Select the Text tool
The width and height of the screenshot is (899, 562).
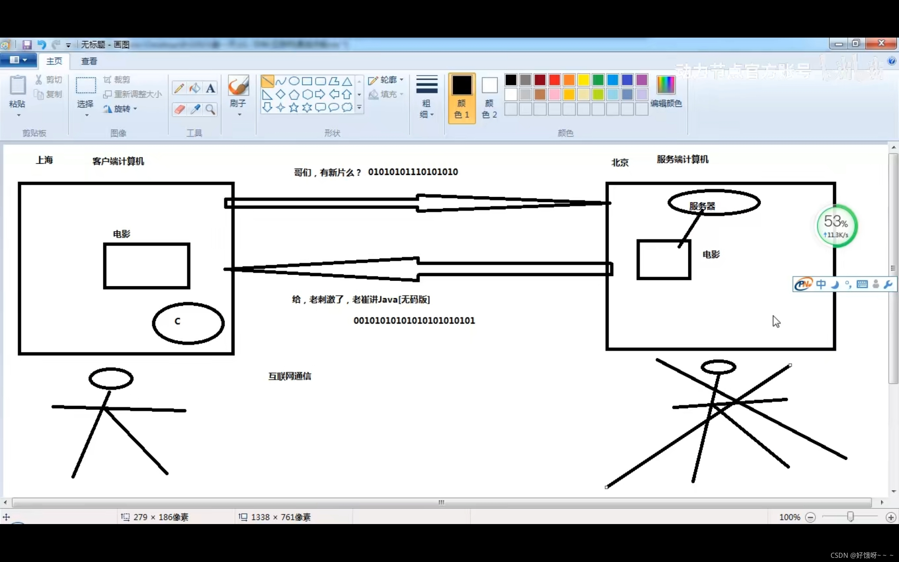(210, 89)
